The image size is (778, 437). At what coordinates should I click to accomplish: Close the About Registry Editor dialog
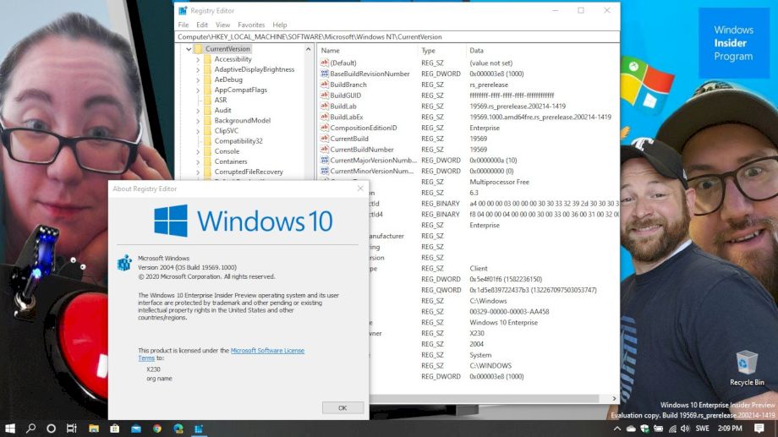(x=360, y=188)
